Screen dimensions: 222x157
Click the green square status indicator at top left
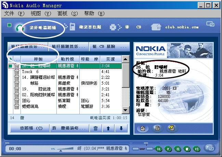(9, 25)
